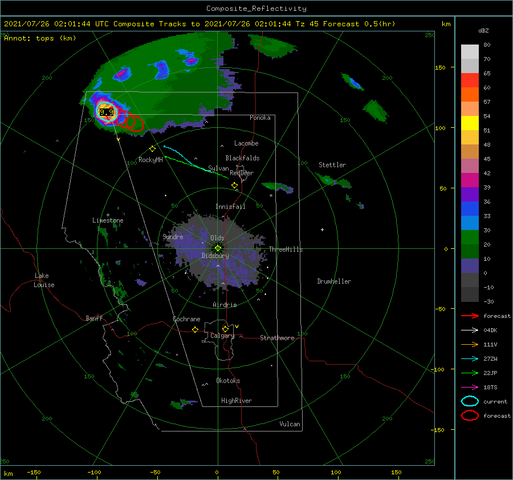This screenshot has height=480, width=513.
Task: Click the 9.9 storm top annotation
Action: (107, 112)
